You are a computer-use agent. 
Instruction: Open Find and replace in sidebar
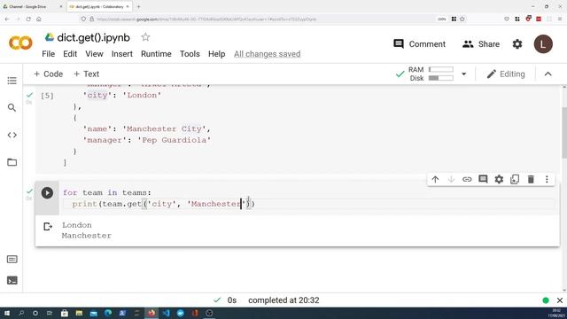pos(12,107)
